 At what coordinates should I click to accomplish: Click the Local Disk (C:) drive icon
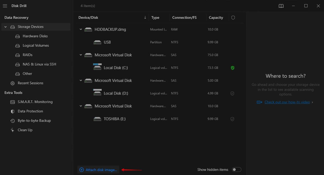point(97,67)
